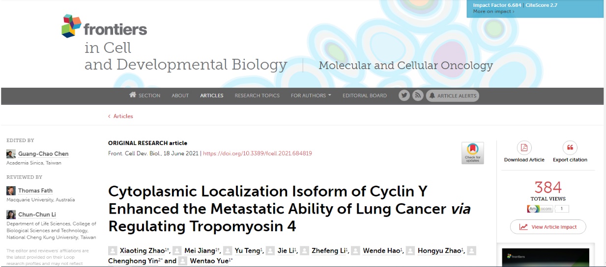606x267 pixels.
Task: Click Xiaoting Zhao's author avatar icon
Action: point(113,250)
